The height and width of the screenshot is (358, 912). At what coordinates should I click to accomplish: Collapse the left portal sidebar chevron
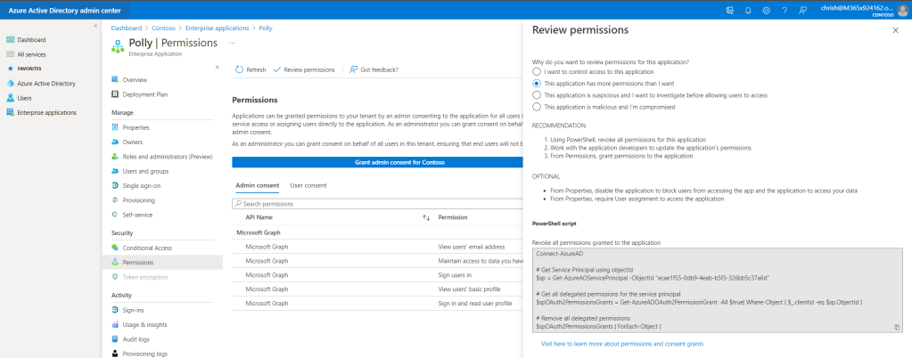point(96,25)
